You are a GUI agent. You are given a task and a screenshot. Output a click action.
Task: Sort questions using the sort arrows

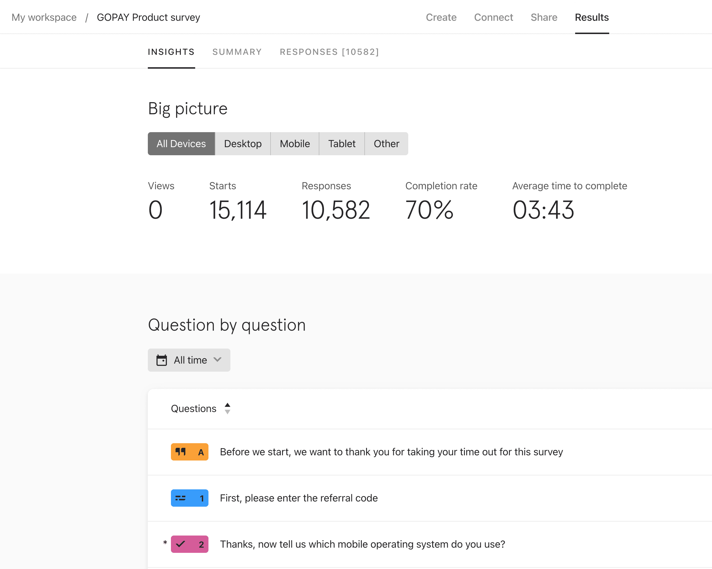tap(227, 408)
